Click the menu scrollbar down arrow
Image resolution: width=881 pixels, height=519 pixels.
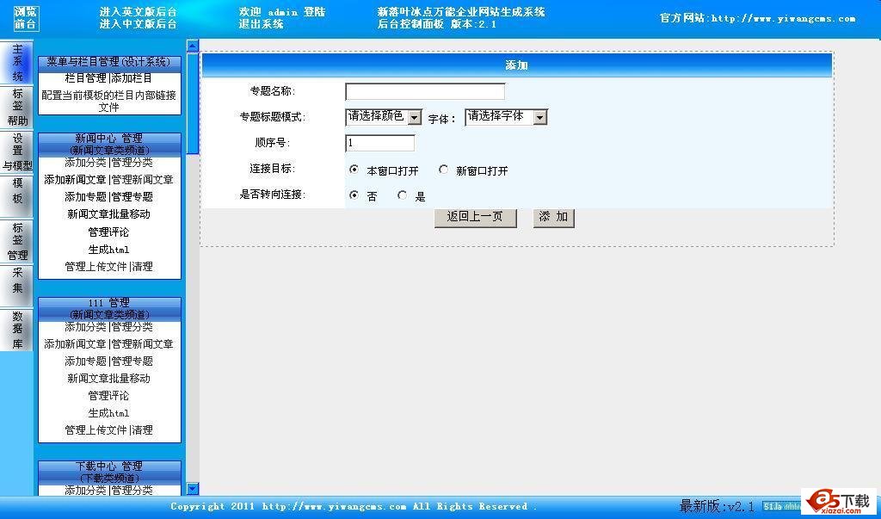pyautogui.click(x=193, y=489)
